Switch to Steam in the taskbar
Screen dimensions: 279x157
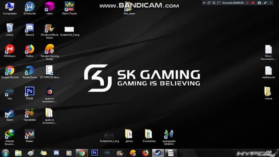pyautogui.click(x=158, y=153)
